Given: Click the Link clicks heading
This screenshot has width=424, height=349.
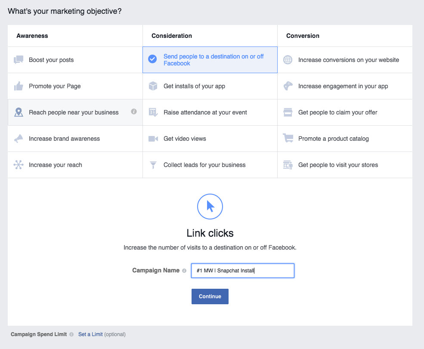Looking at the screenshot, I should 210,233.
